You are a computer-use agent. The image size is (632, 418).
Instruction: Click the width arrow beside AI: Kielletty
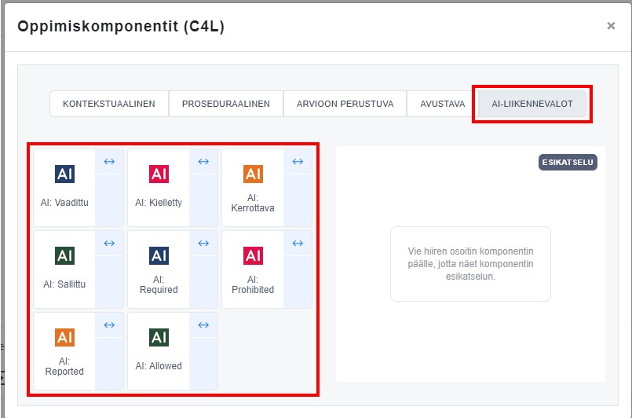(203, 162)
